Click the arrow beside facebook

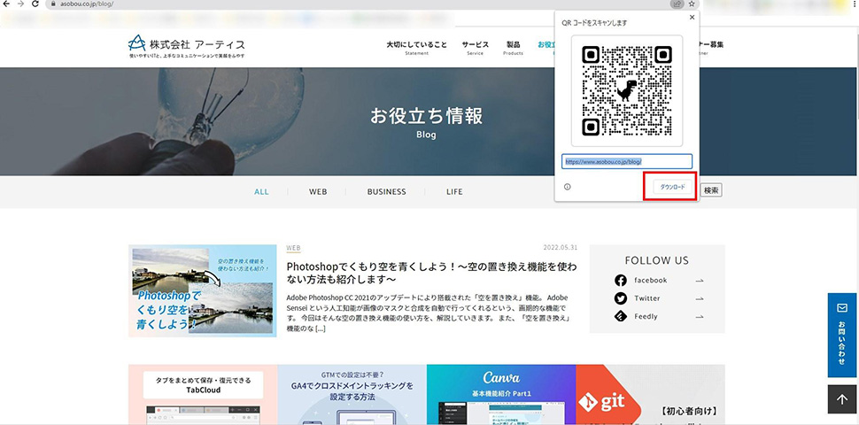click(699, 281)
